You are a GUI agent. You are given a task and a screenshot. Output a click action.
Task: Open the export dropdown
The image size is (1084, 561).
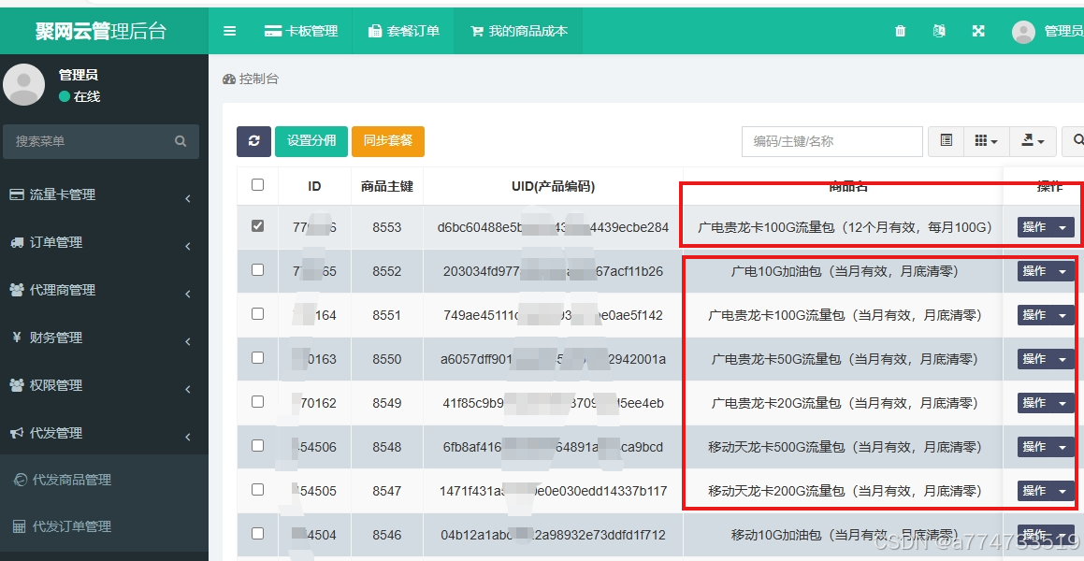tap(1033, 141)
